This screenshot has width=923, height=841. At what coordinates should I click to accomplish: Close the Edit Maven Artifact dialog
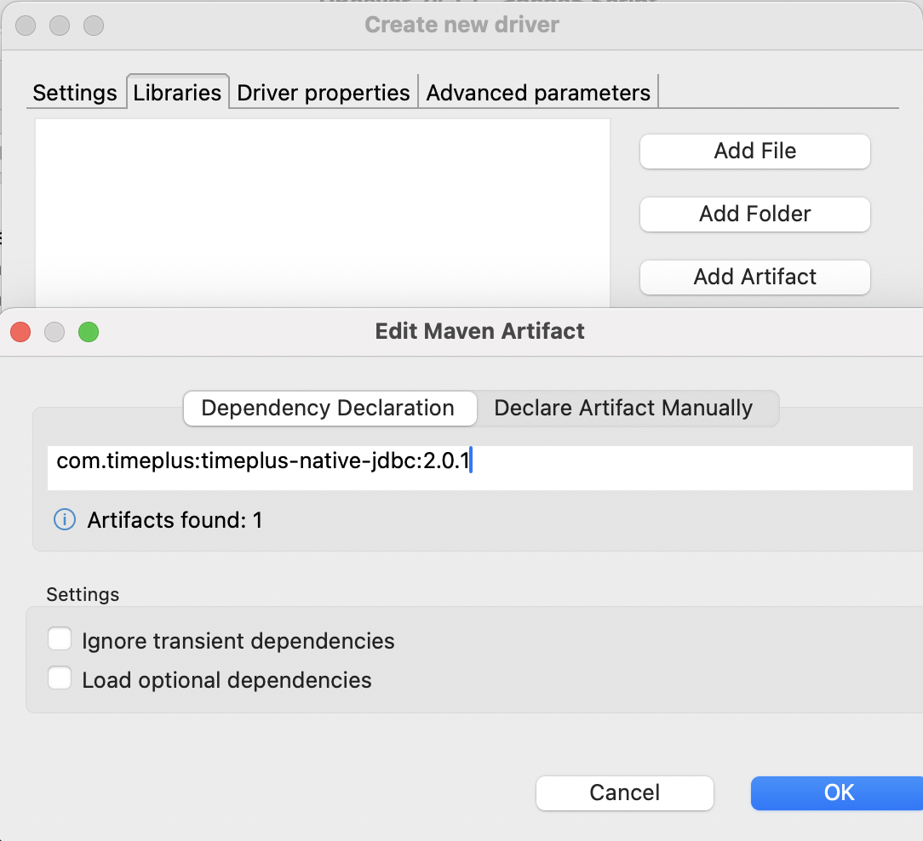[20, 331]
